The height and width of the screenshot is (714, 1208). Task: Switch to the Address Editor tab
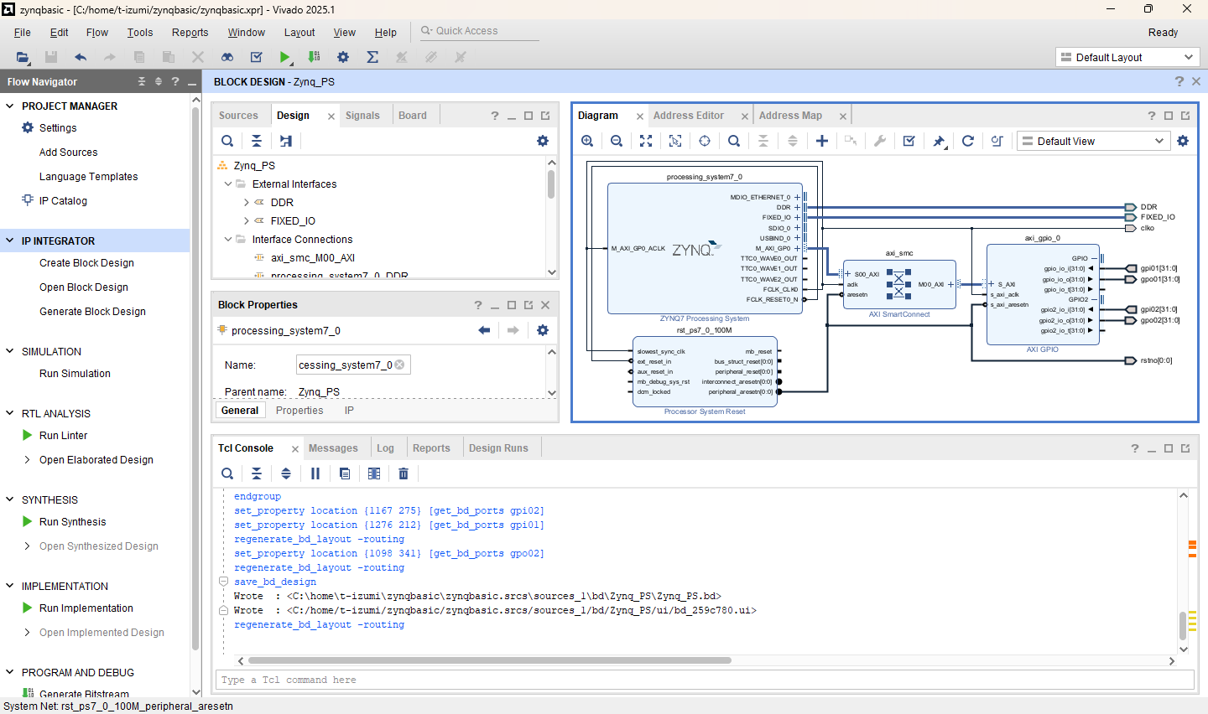(688, 116)
